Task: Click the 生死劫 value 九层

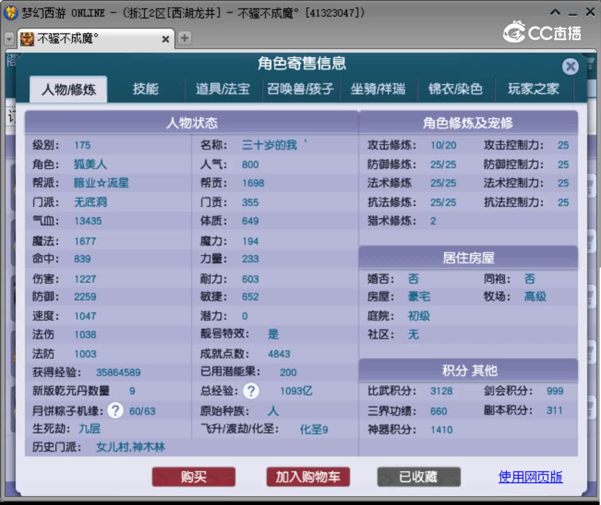Action: tap(89, 428)
